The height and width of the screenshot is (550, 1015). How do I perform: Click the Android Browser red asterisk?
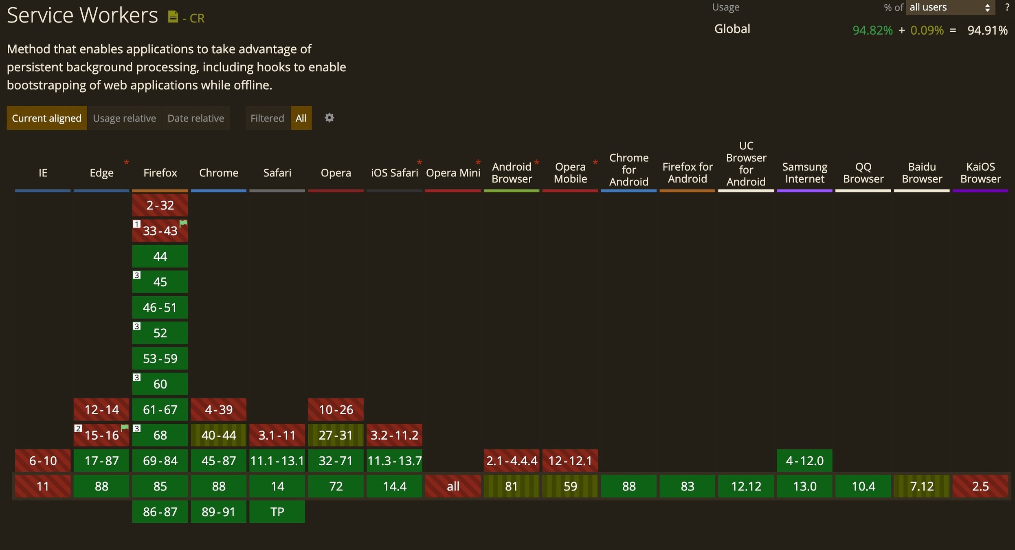point(536,163)
